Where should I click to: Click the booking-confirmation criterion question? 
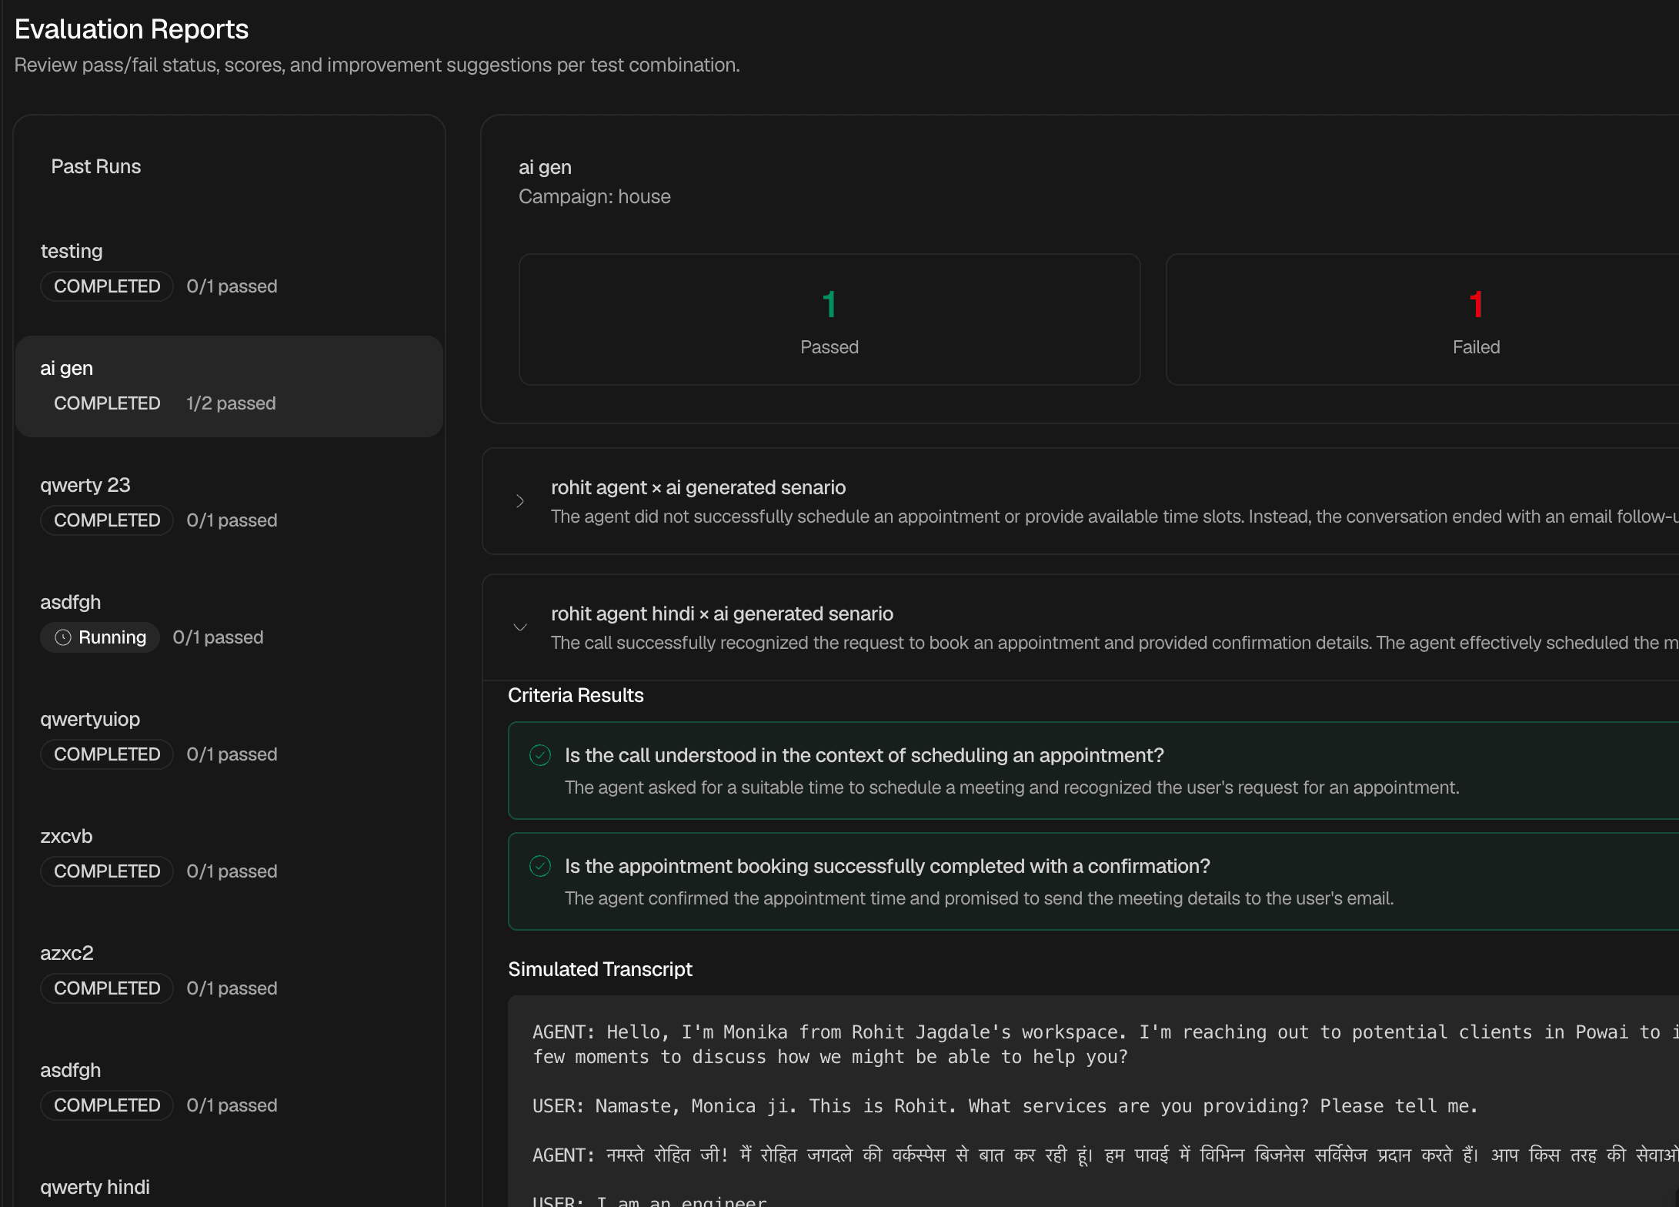click(x=887, y=866)
